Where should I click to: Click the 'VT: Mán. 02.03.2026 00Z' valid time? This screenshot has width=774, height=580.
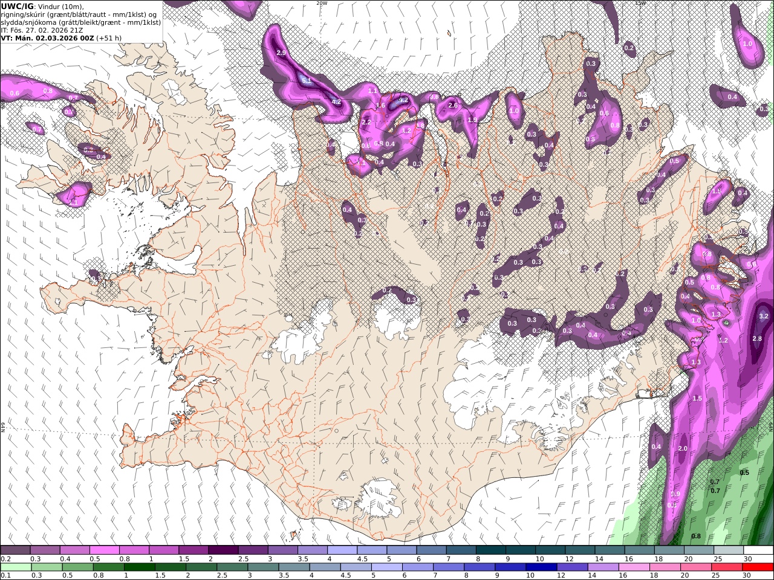click(47, 38)
